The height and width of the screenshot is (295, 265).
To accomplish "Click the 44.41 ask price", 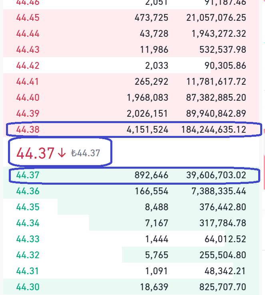I will pyautogui.click(x=28, y=82).
